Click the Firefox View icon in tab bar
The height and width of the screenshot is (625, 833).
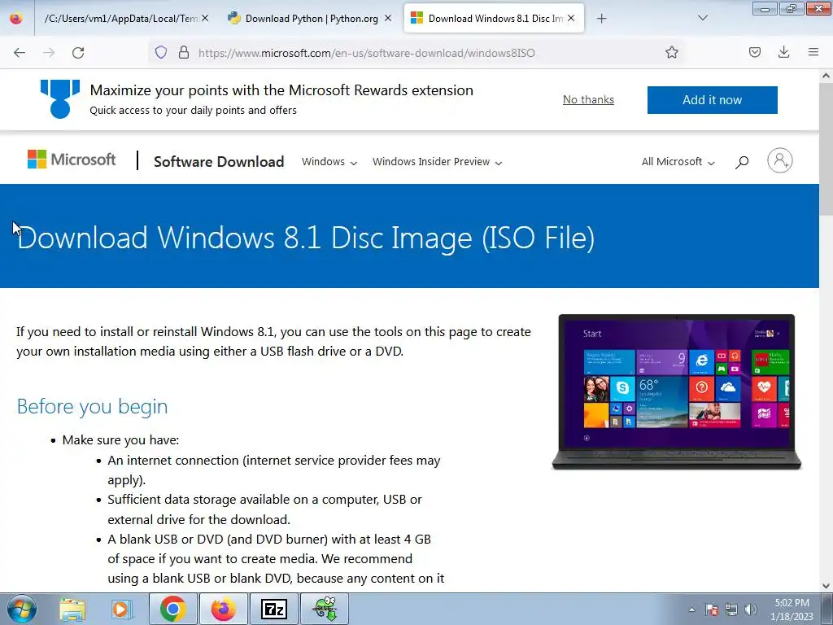pyautogui.click(x=16, y=18)
